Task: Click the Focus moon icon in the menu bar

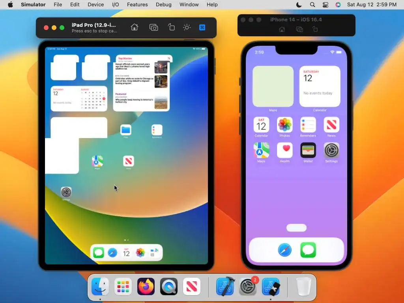Action: click(299, 5)
